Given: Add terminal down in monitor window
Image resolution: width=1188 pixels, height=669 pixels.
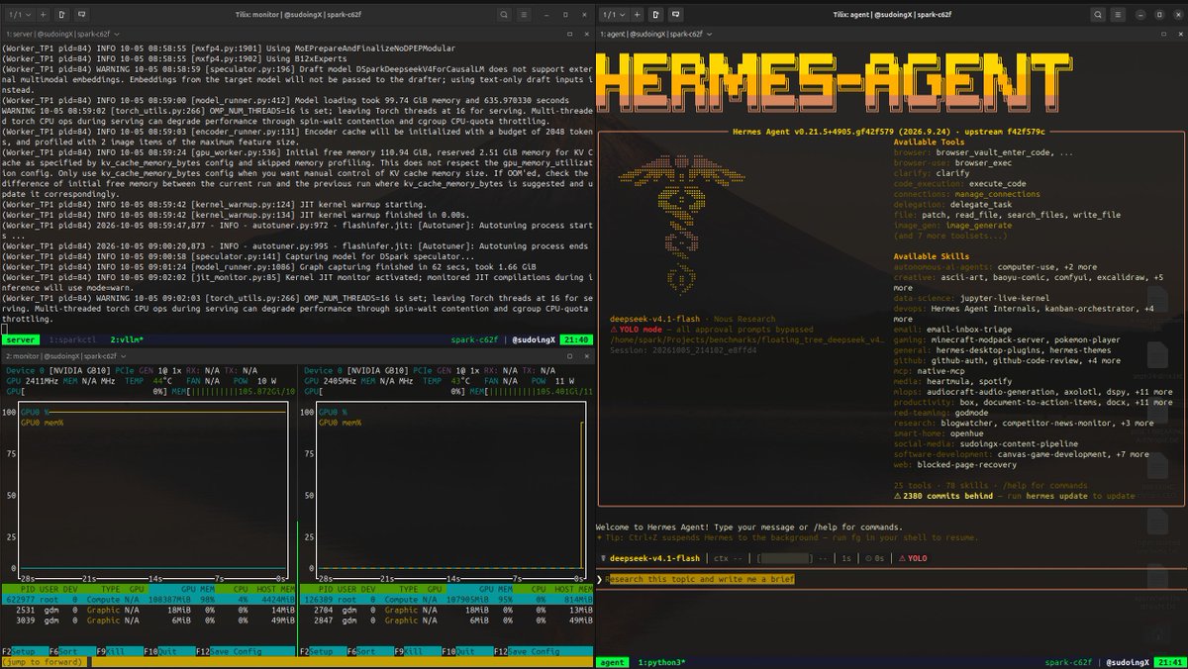Looking at the screenshot, I should [x=81, y=15].
